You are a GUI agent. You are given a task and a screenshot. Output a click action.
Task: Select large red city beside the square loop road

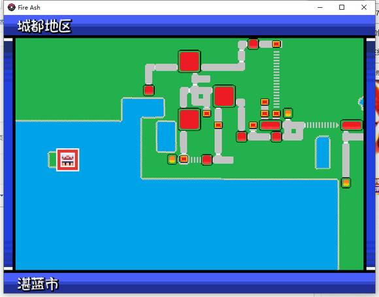click(224, 96)
